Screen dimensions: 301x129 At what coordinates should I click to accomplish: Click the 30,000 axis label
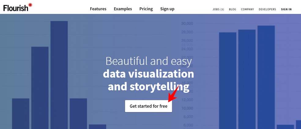click(x=187, y=23)
